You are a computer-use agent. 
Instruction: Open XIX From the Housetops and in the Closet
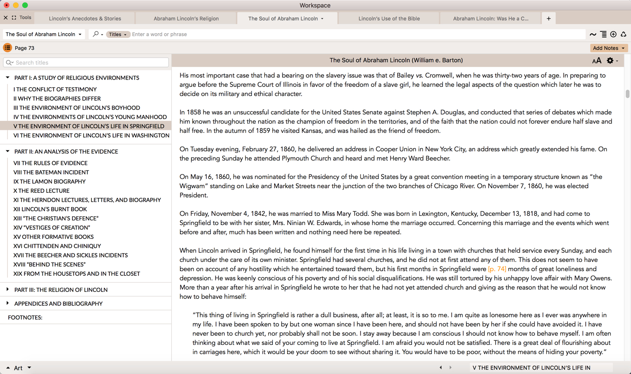pyautogui.click(x=77, y=274)
